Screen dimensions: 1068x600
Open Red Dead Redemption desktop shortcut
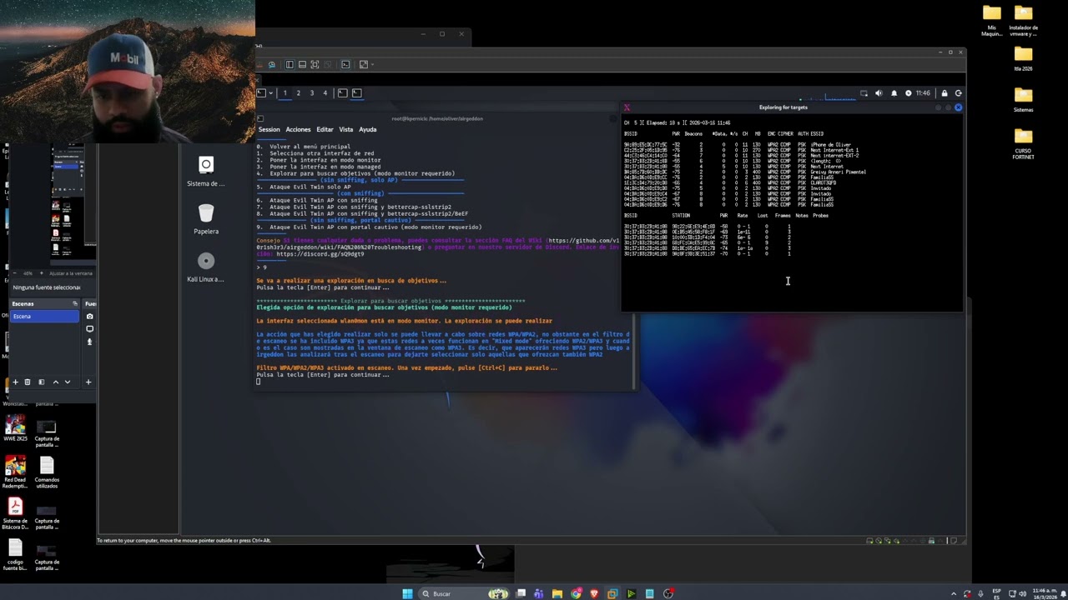click(x=15, y=471)
